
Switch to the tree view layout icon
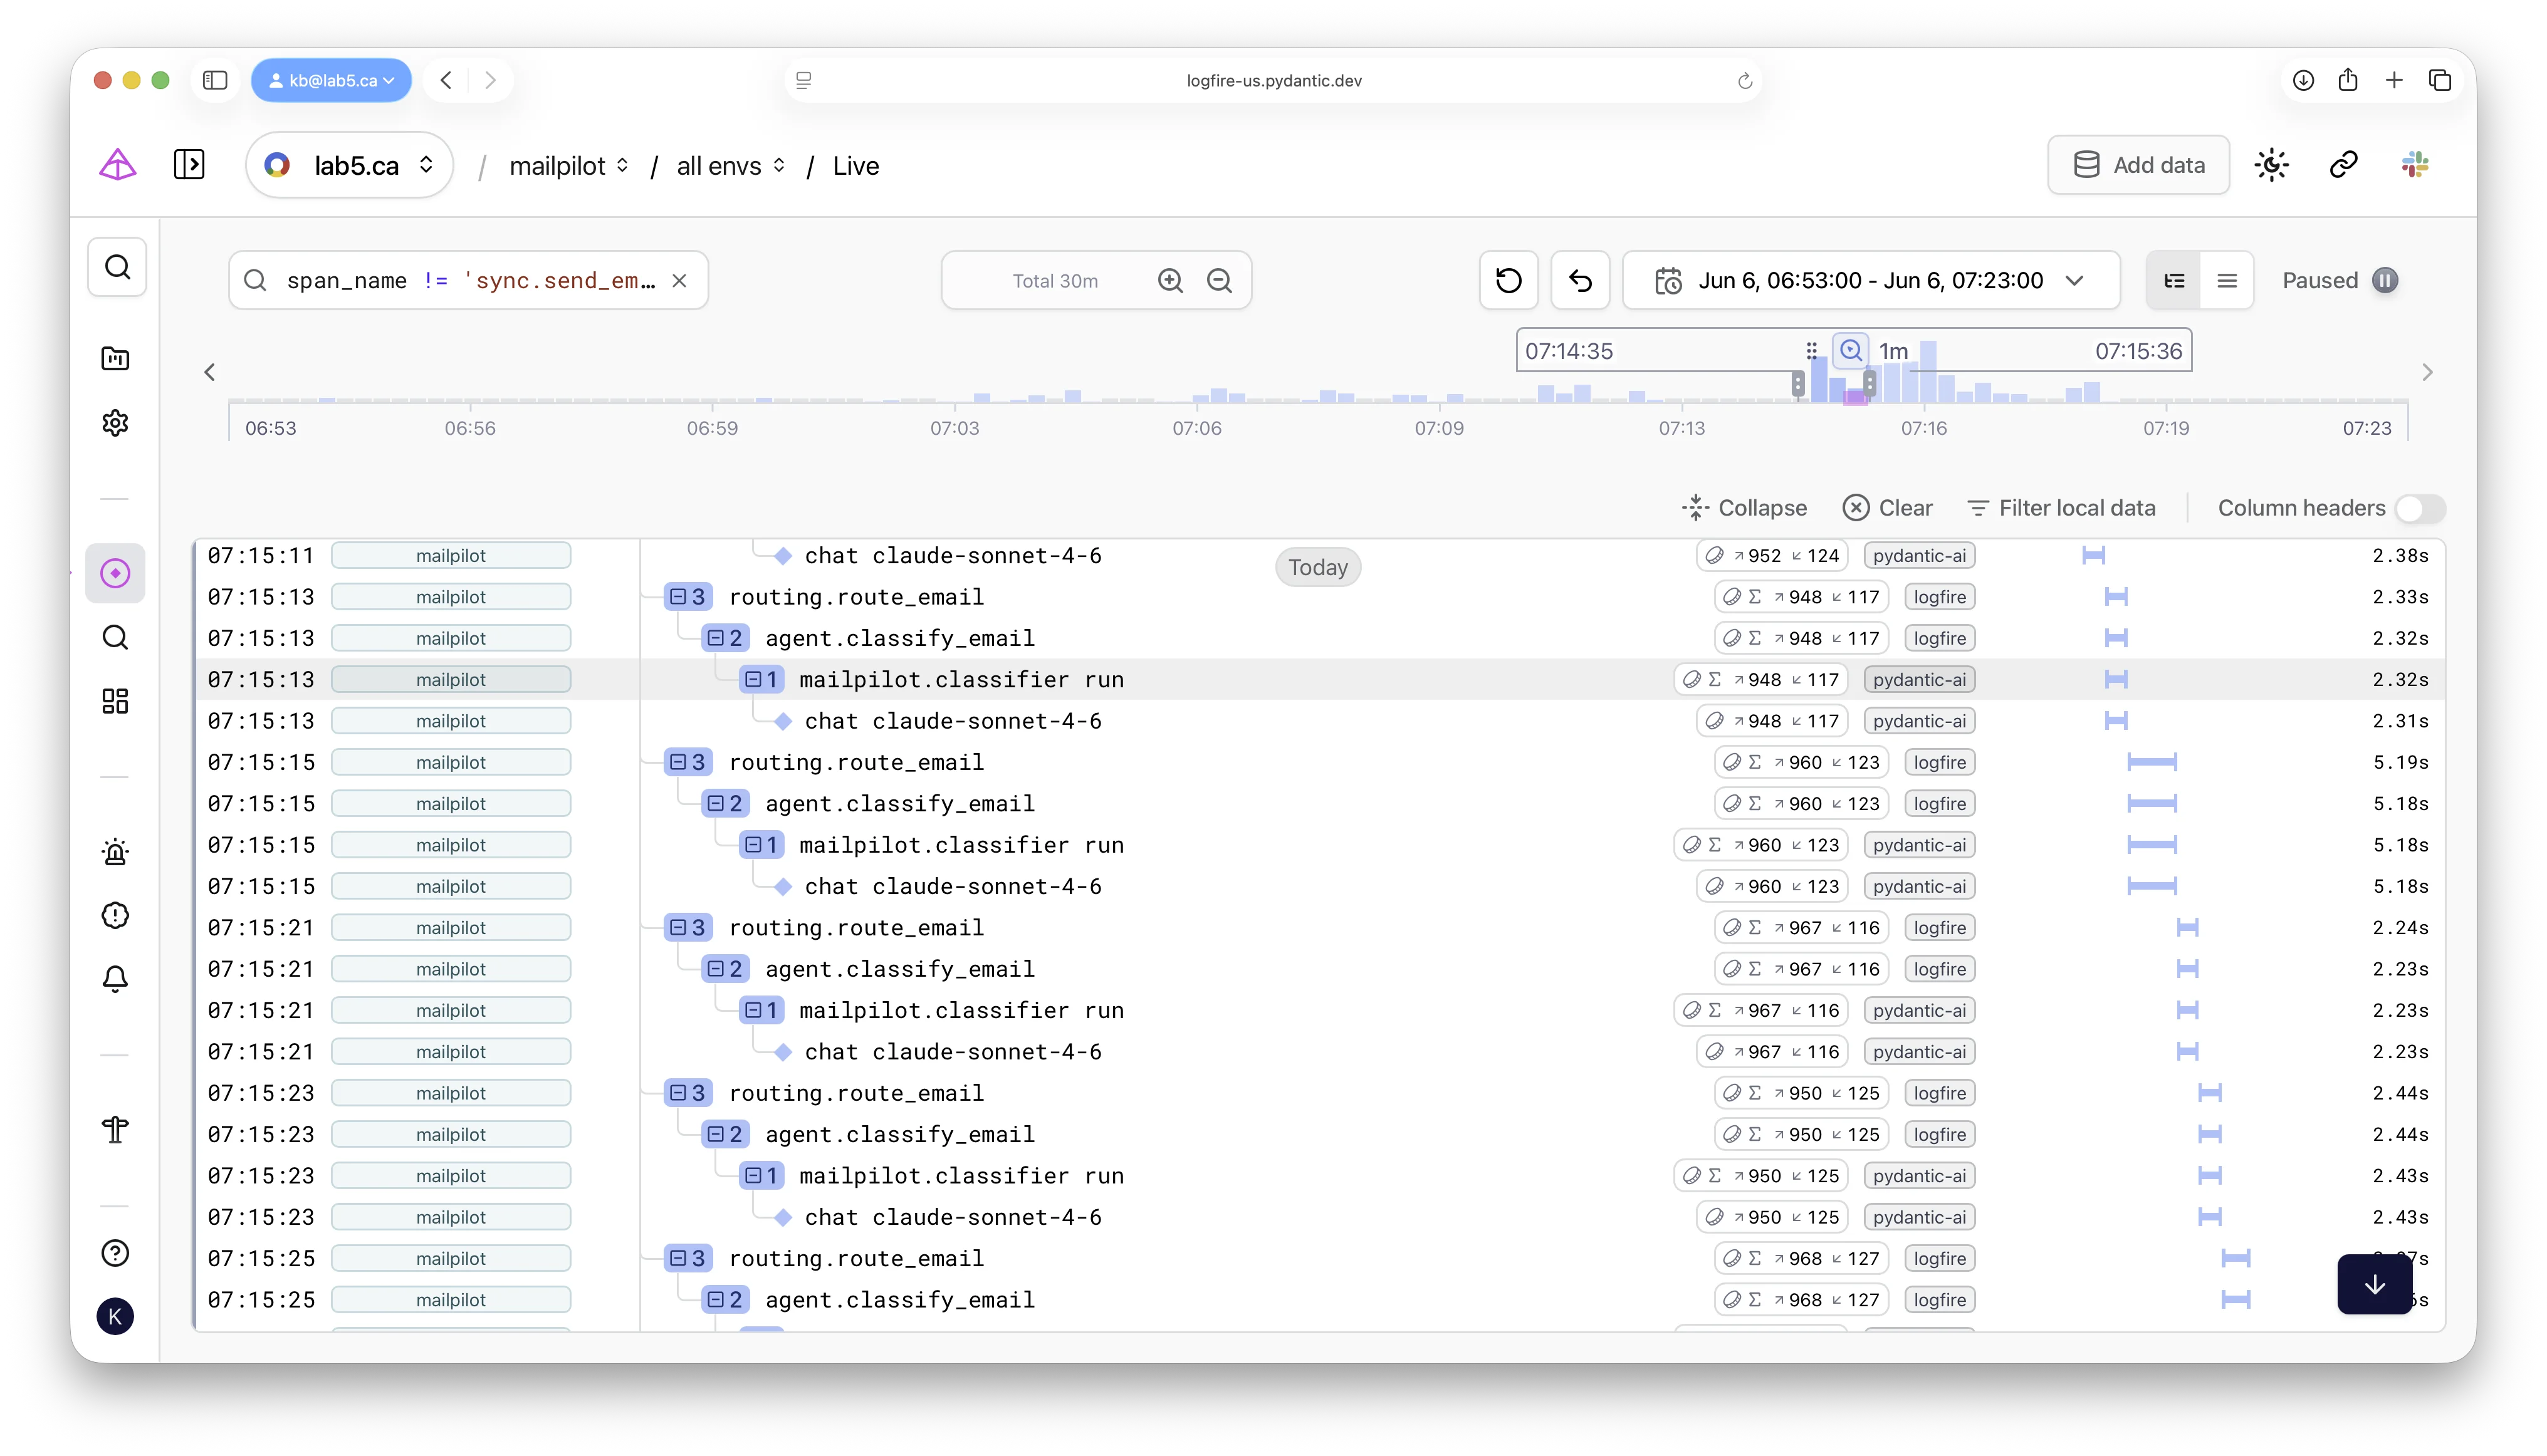tap(2174, 281)
